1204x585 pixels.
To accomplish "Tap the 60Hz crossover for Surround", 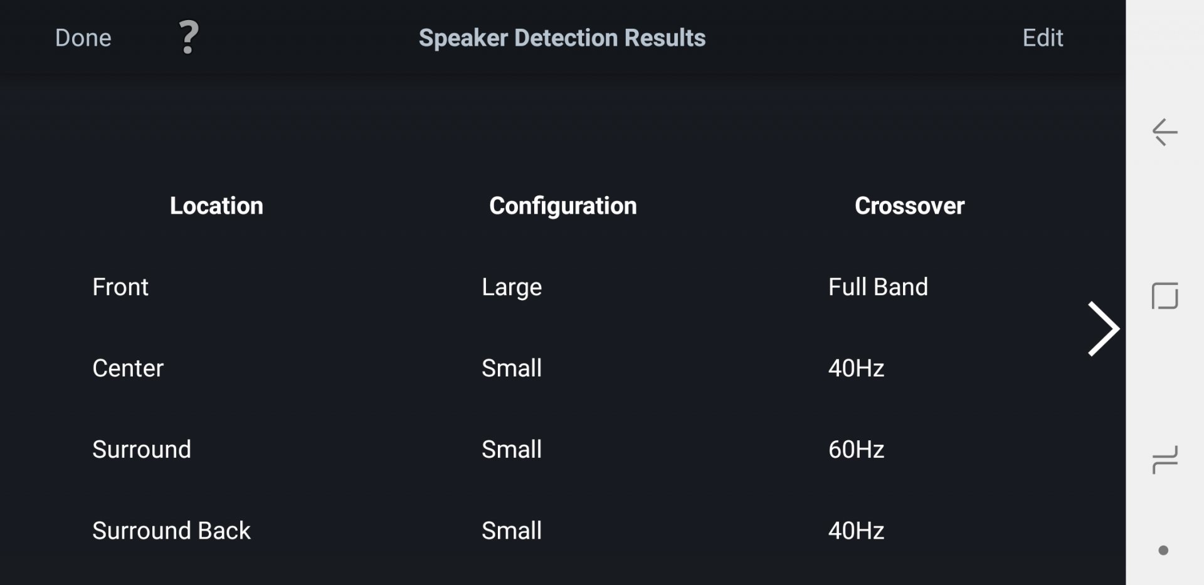I will tap(856, 450).
